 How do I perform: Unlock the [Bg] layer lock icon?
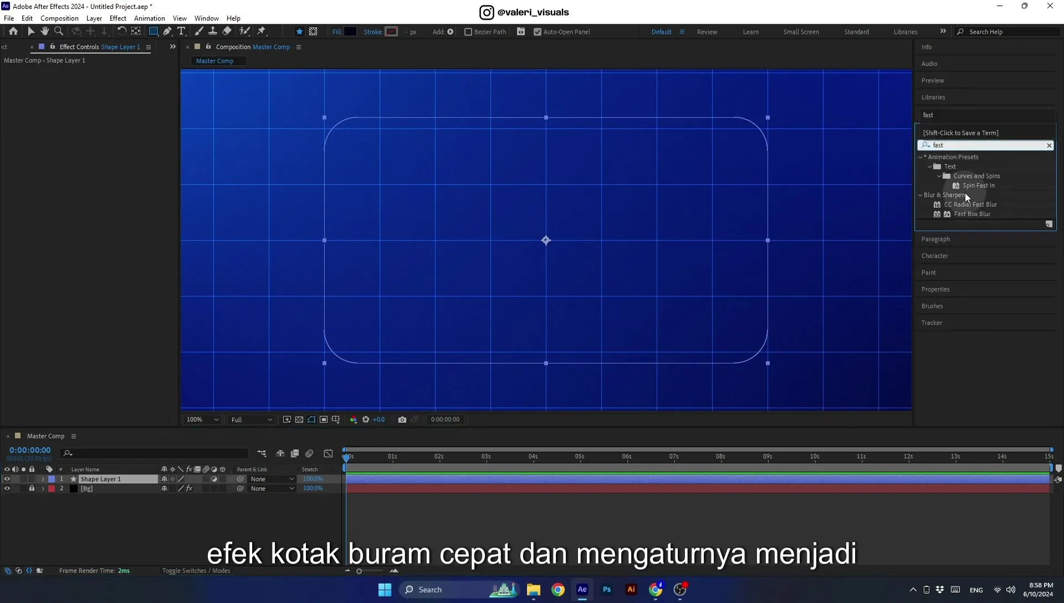(x=32, y=489)
